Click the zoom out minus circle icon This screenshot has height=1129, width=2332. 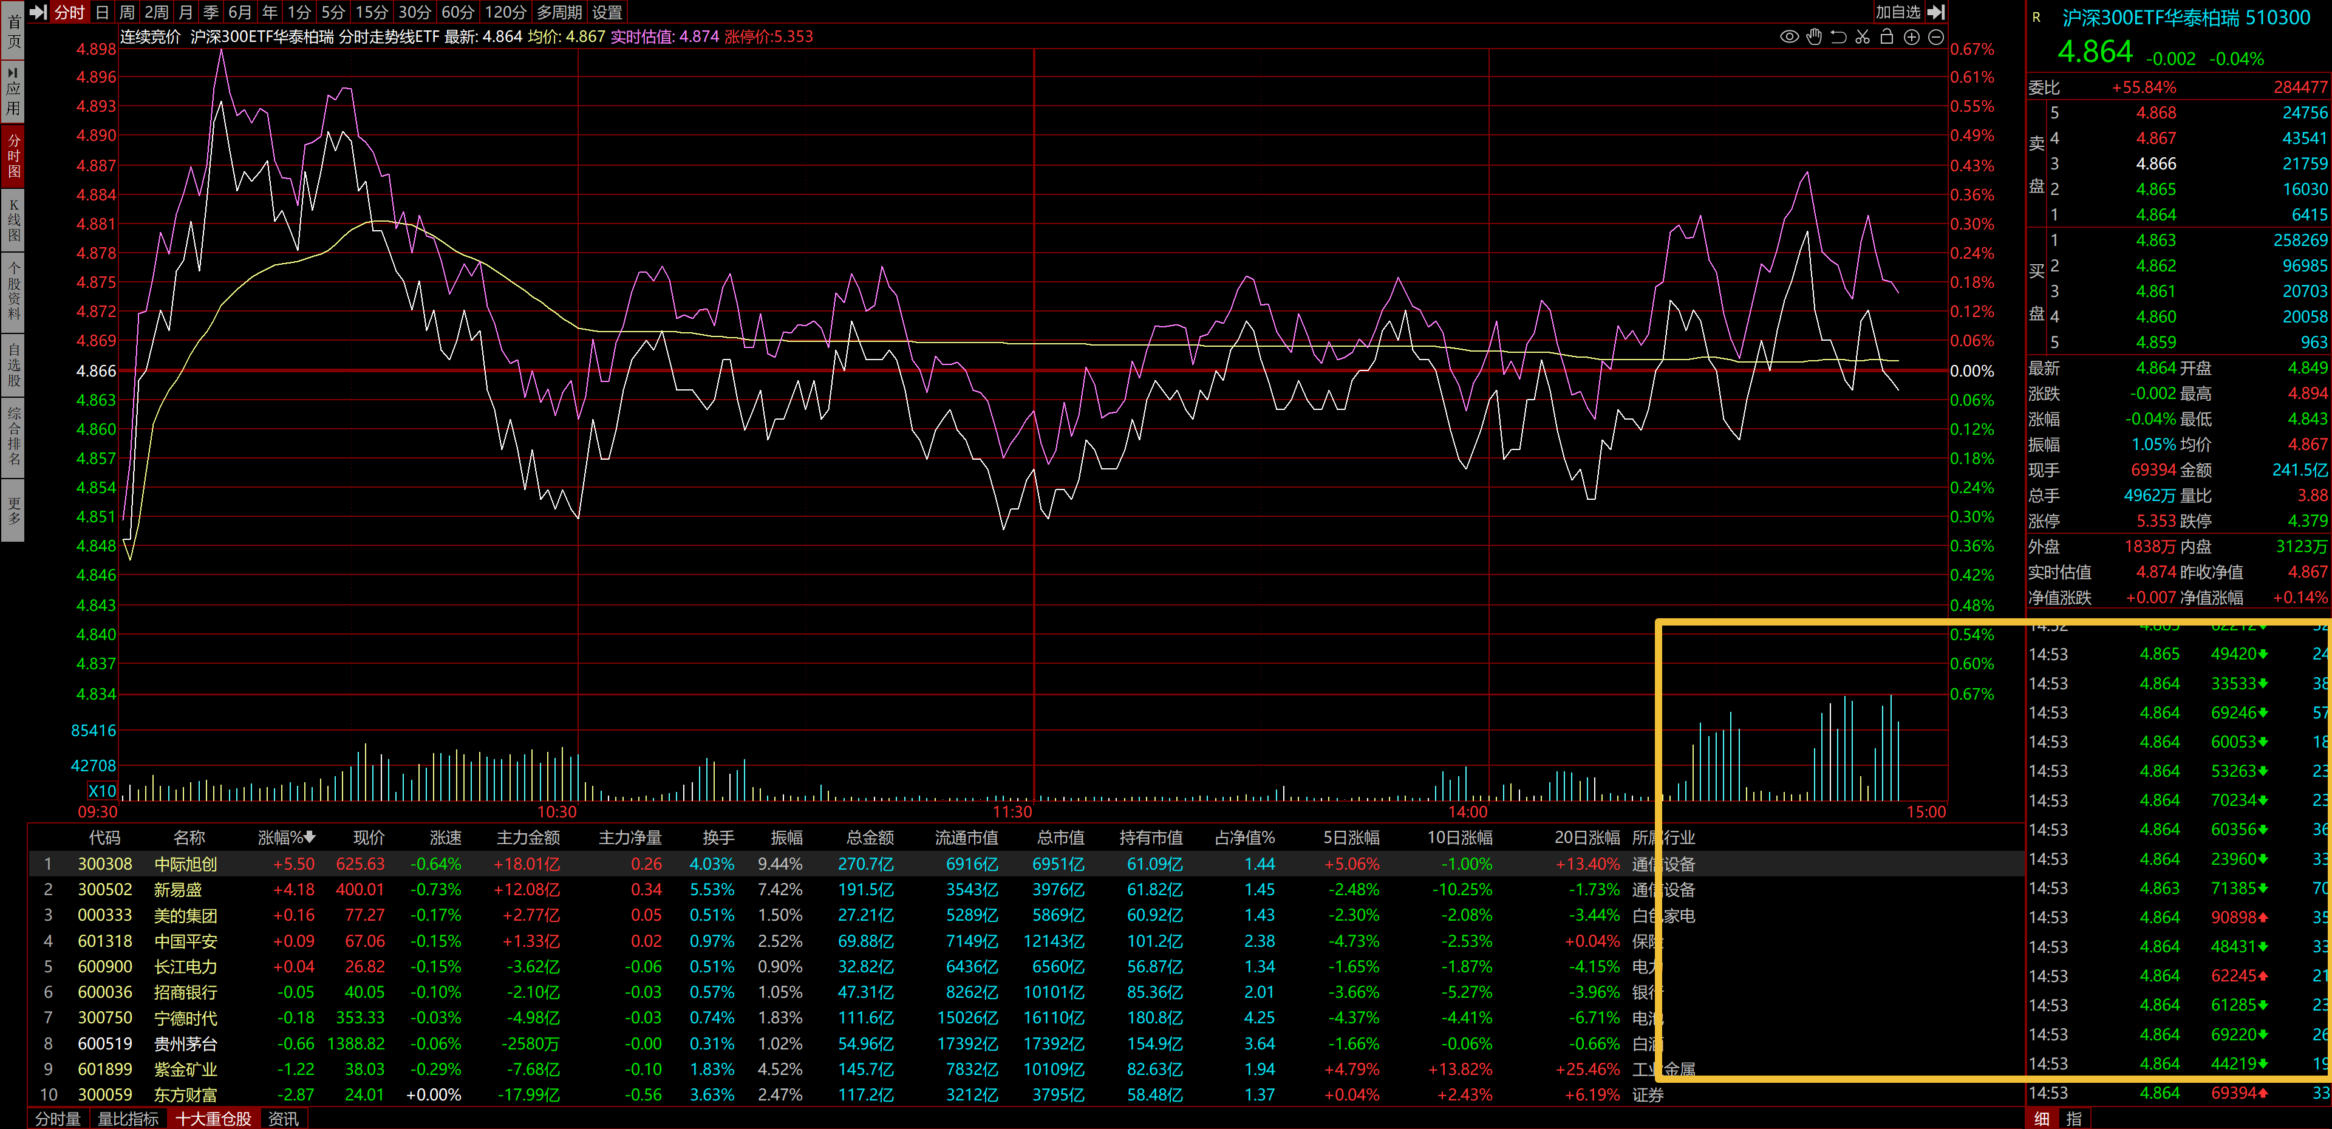pyautogui.click(x=1935, y=37)
